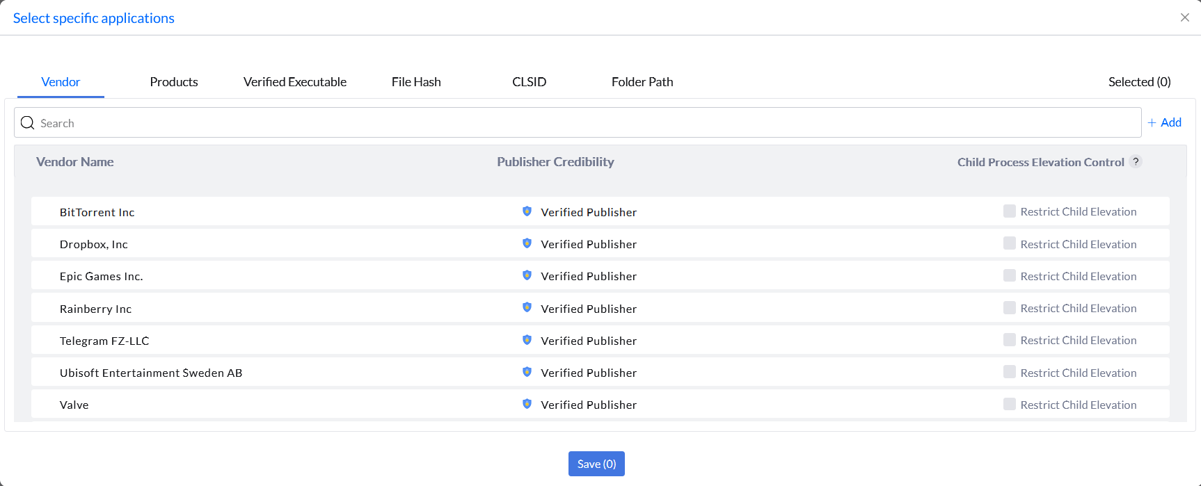Click the verified shield icon for BitTorrent Inc
Viewport: 1201px width, 486px height.
(527, 211)
